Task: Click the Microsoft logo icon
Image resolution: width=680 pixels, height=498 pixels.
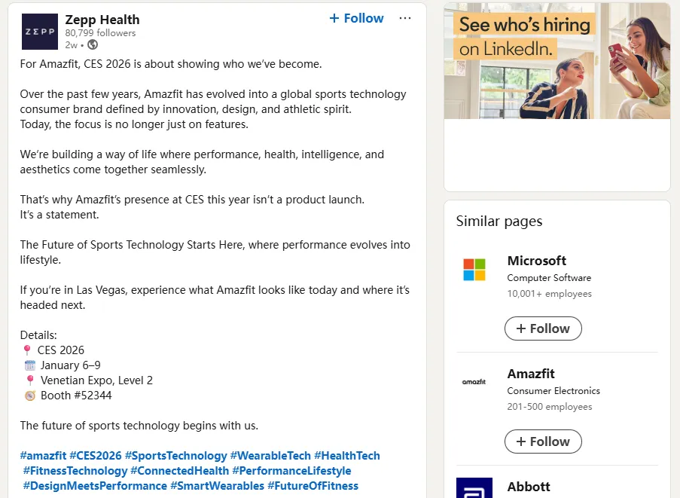Action: coord(474,269)
